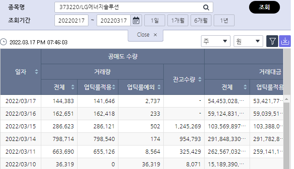Click volume value 286,623

[63, 127]
